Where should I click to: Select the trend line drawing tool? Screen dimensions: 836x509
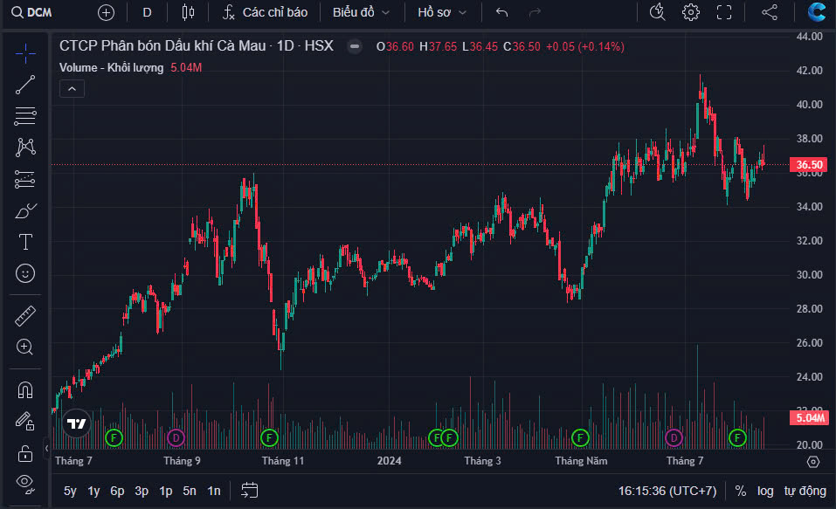(x=25, y=84)
